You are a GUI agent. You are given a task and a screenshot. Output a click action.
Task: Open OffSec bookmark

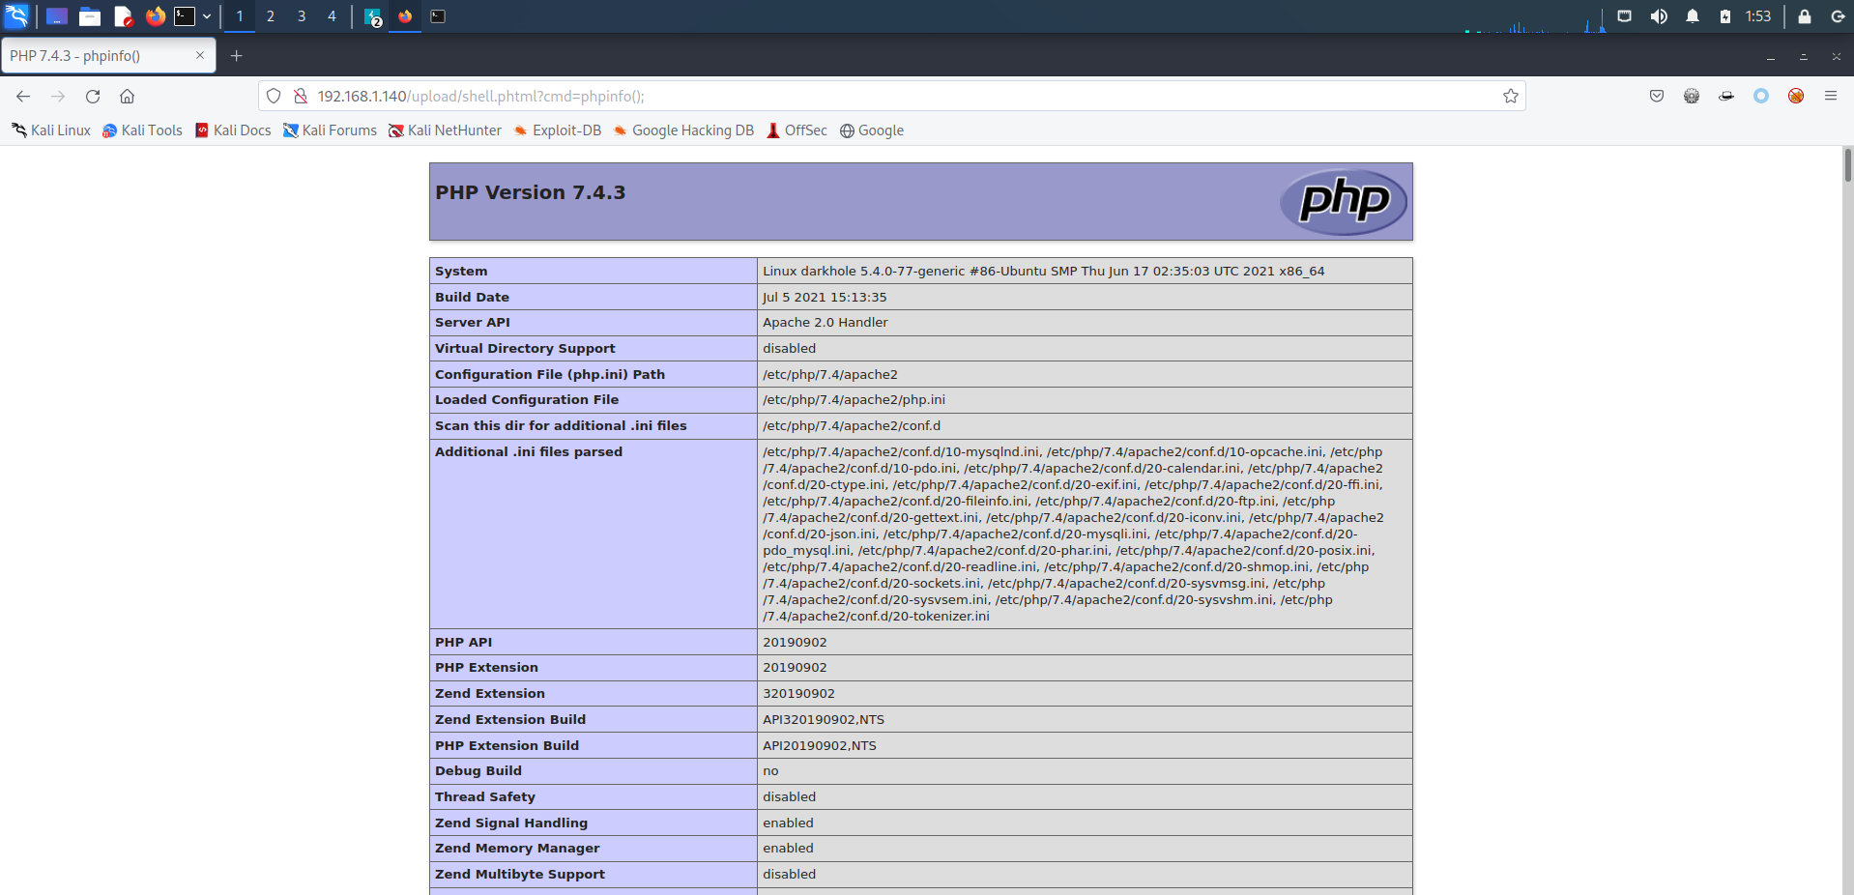(797, 130)
